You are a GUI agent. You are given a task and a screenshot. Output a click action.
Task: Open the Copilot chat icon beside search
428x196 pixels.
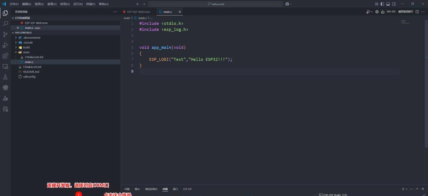(x=286, y=4)
